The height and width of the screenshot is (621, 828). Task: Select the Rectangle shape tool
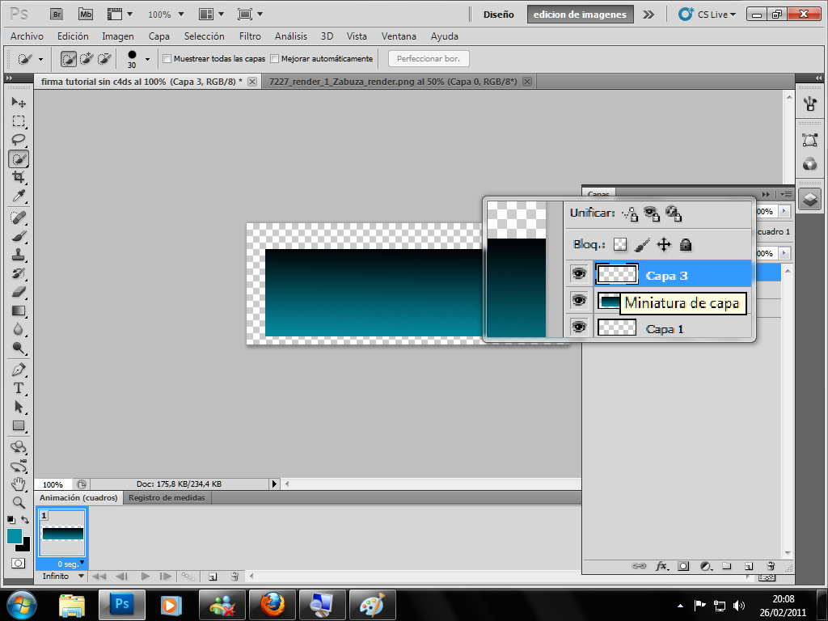tap(19, 425)
